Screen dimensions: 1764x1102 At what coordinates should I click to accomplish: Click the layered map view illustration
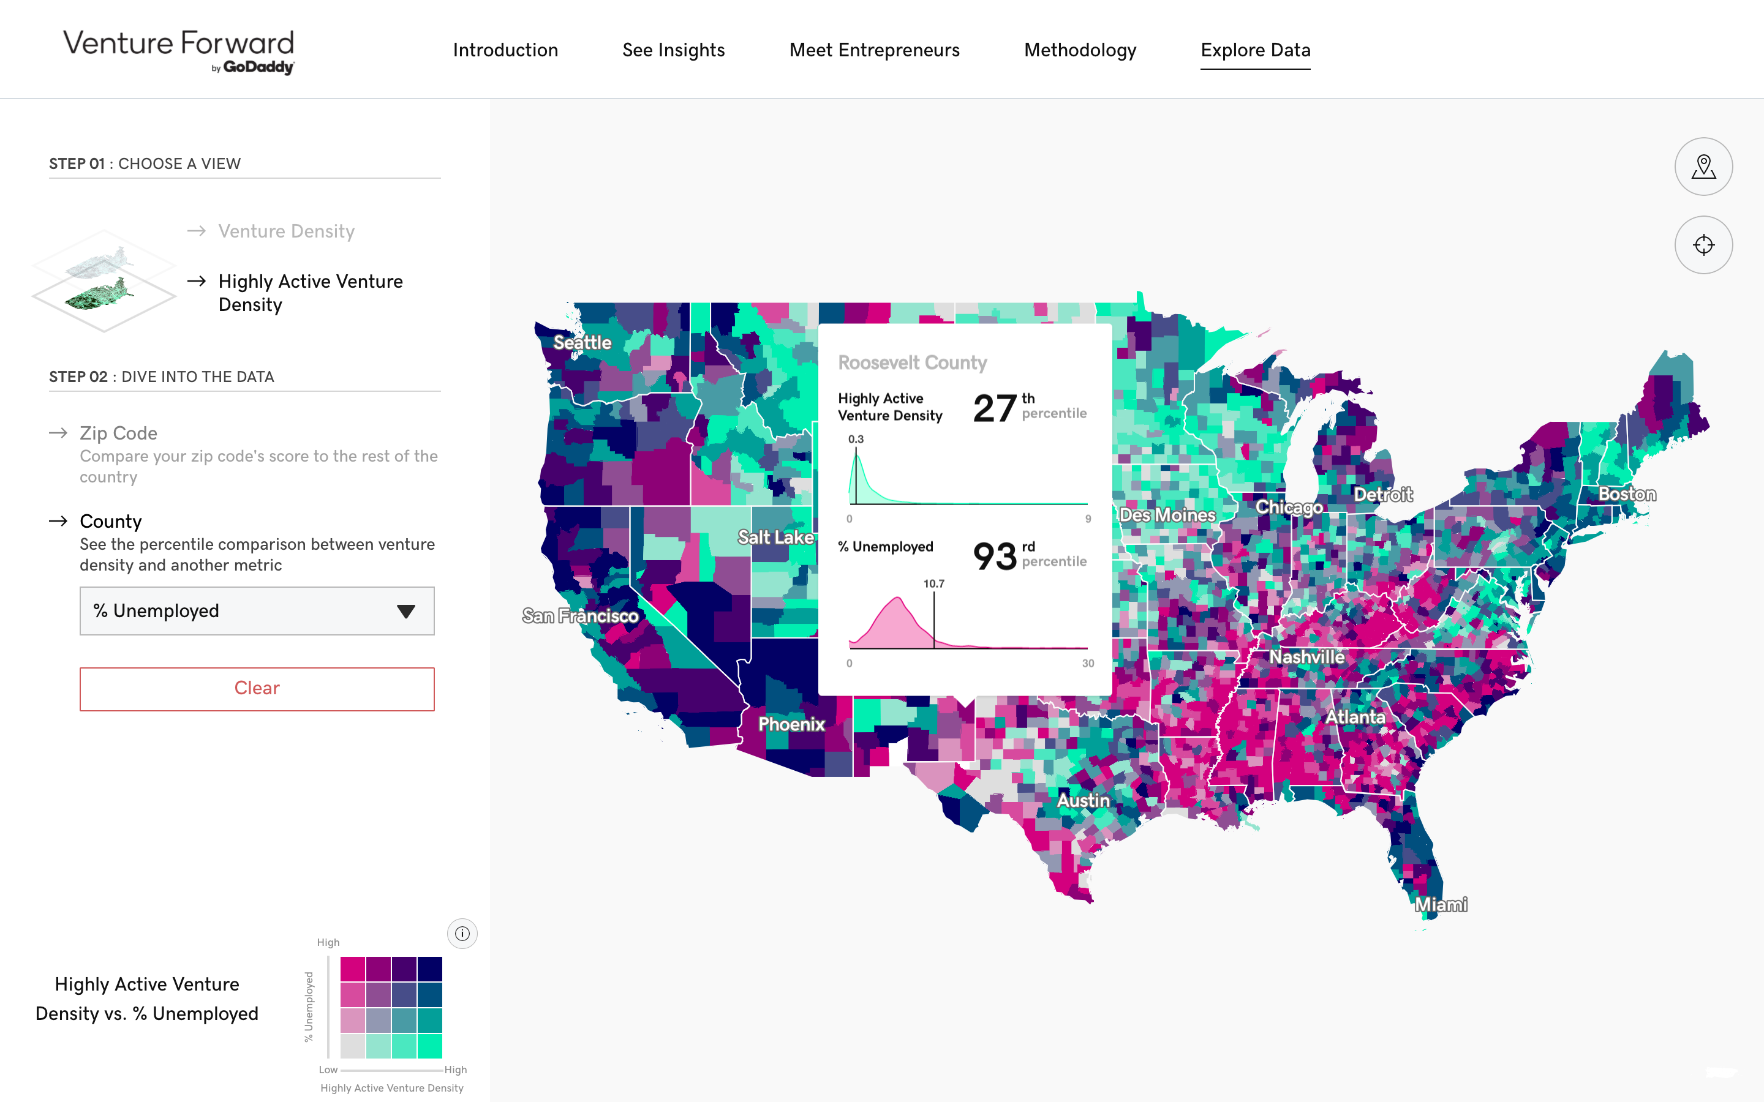104,280
